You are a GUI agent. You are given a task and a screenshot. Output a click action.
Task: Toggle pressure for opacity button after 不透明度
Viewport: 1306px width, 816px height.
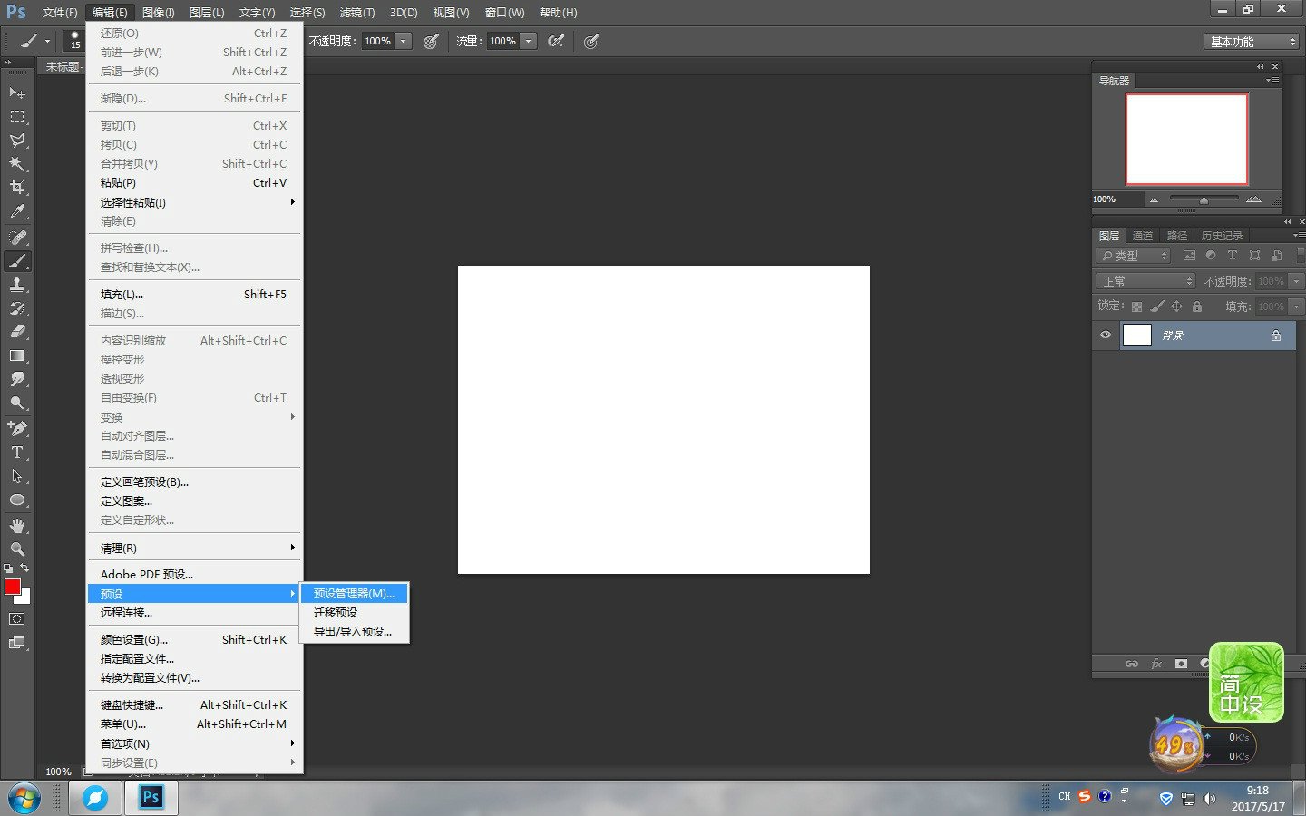[x=431, y=41]
